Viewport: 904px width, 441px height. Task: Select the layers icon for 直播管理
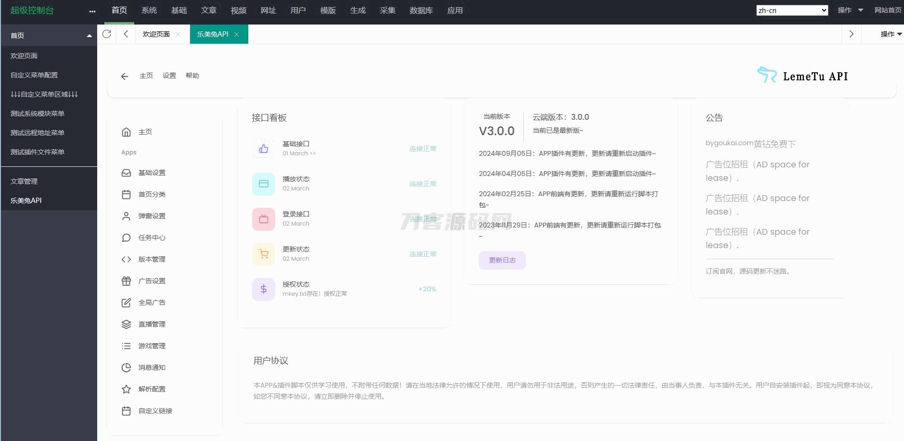pyautogui.click(x=126, y=325)
